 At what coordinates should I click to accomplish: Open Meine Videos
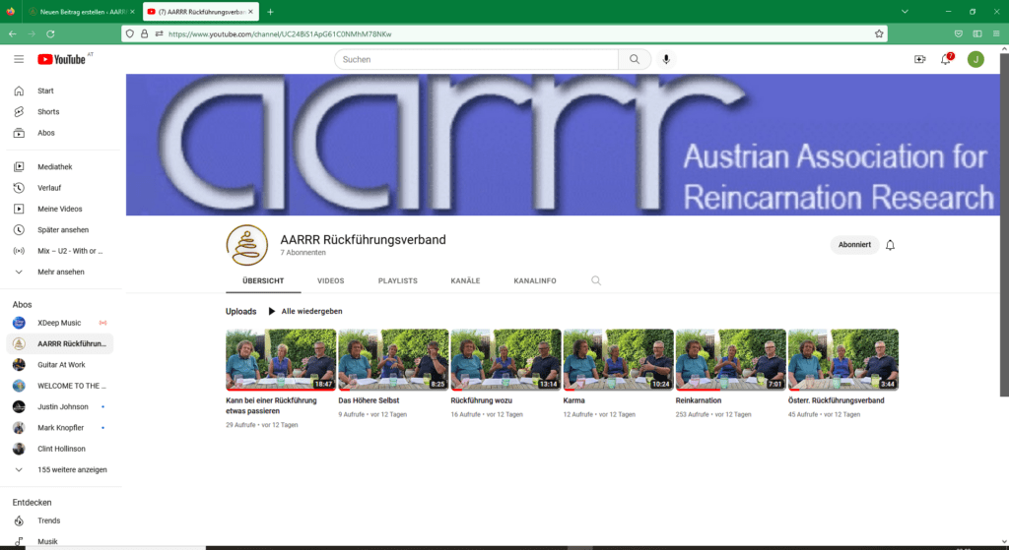(x=62, y=209)
